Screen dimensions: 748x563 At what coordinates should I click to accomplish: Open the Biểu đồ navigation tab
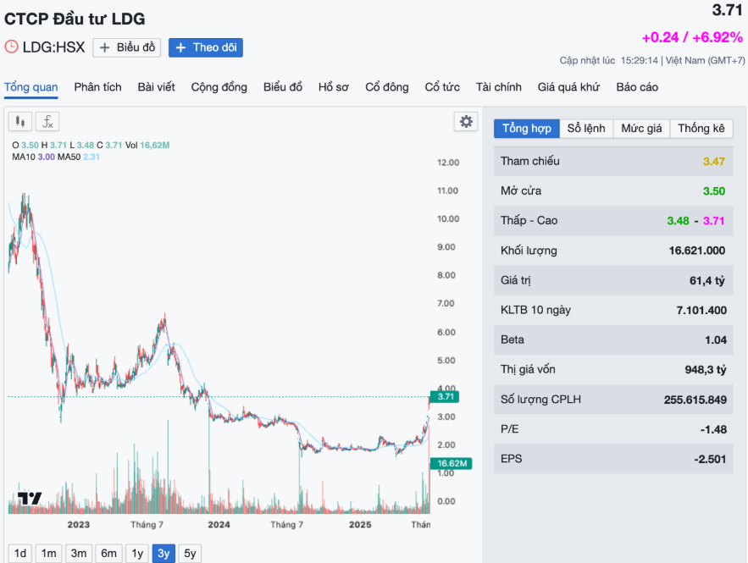283,87
